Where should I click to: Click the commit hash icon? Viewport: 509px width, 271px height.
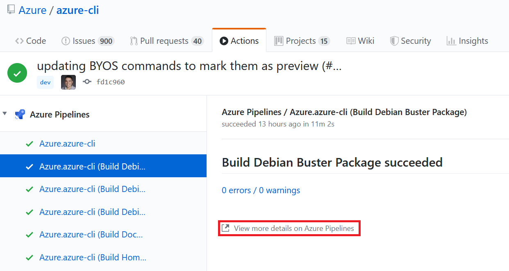(87, 82)
